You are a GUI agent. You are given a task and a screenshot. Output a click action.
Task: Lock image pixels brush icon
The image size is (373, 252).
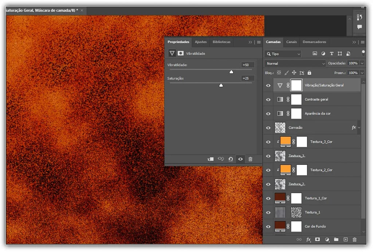[286, 73]
